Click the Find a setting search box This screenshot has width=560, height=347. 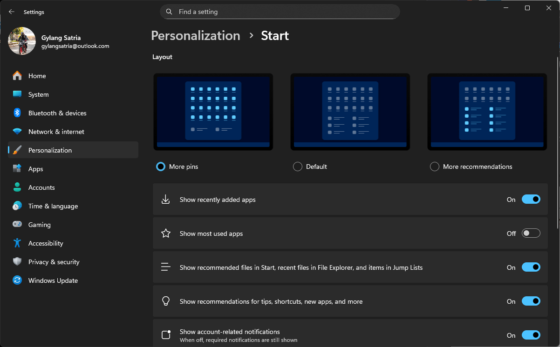point(280,12)
